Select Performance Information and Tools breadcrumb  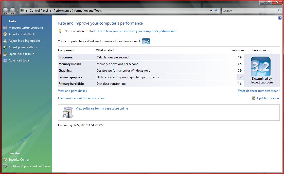click(78, 11)
